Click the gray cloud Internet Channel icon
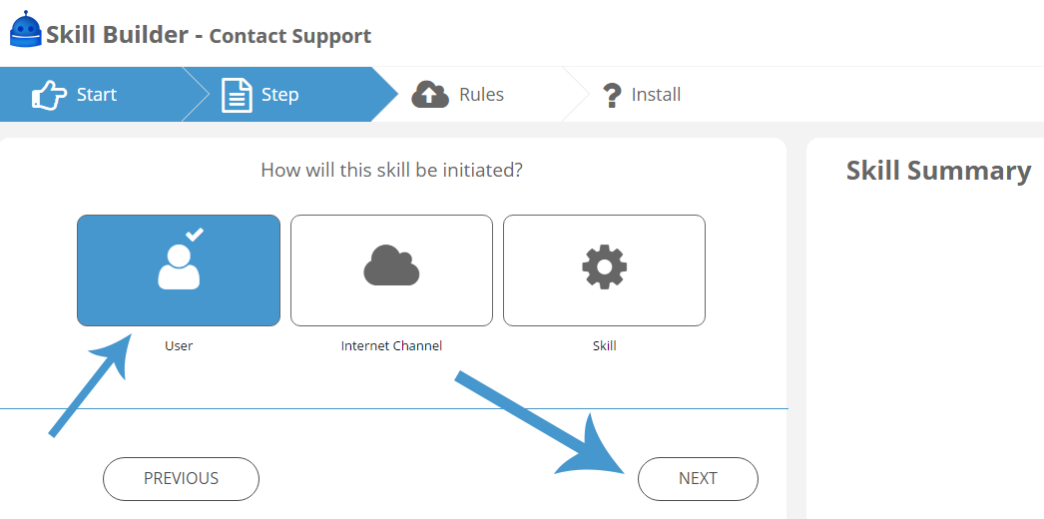This screenshot has width=1044, height=519. [x=391, y=264]
